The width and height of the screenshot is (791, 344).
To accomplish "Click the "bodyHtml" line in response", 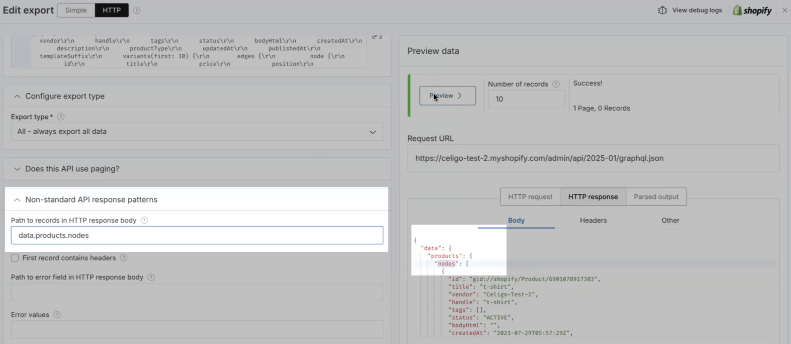I will (474, 325).
